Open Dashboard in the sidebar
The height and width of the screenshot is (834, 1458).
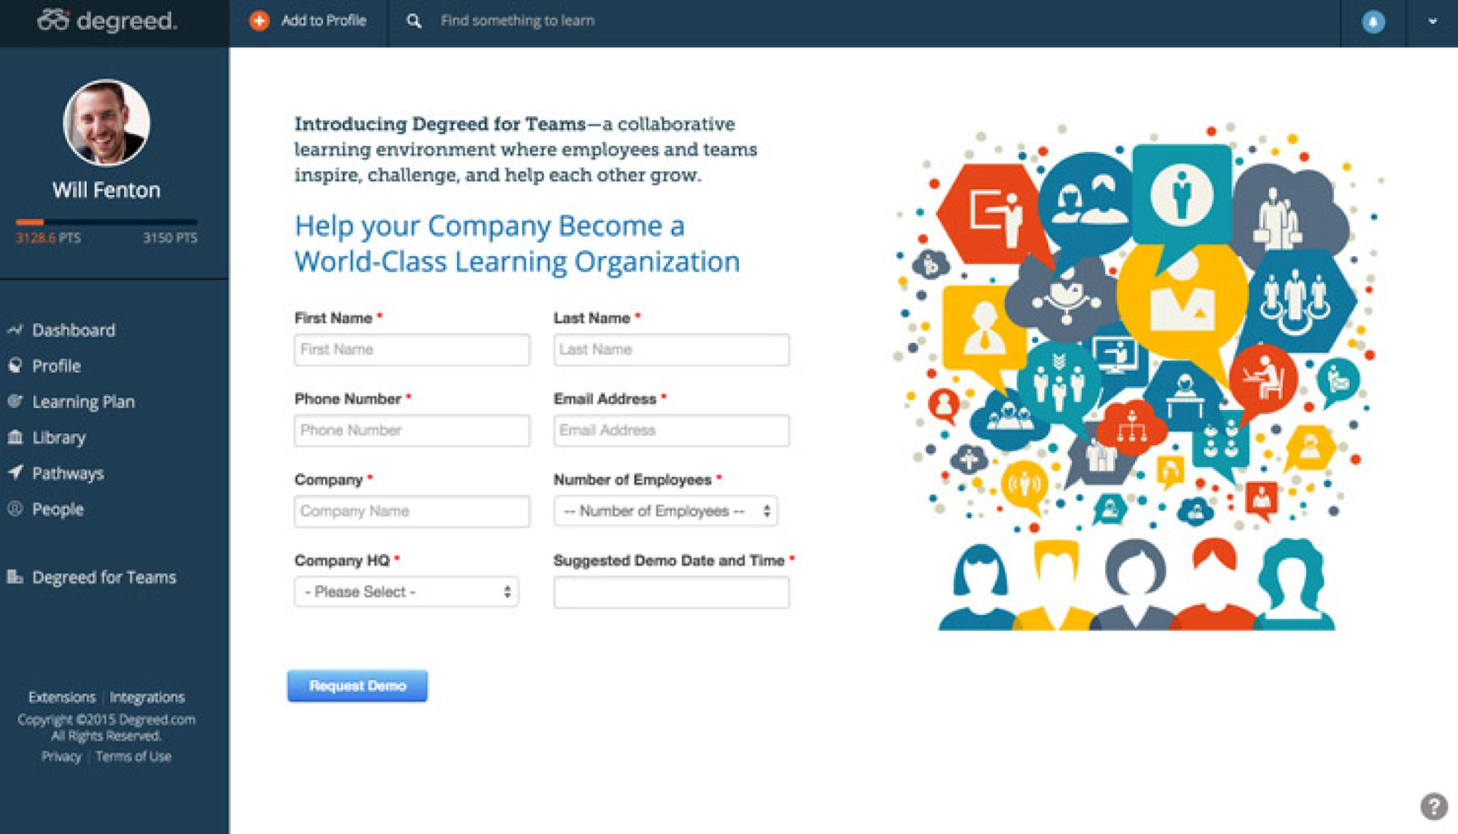[x=74, y=330]
